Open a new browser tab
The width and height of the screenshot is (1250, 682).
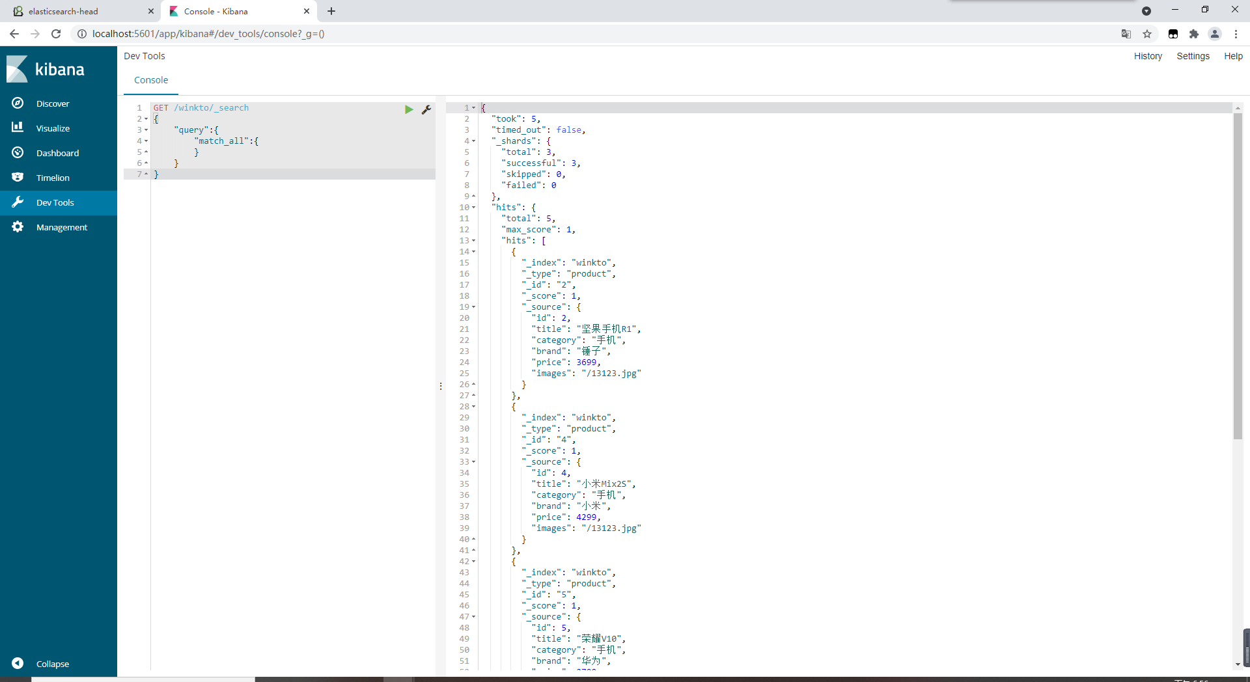[x=331, y=11]
